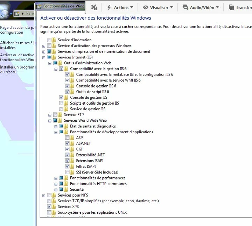Screen dimensions: 252x226
Task: Click the ASP.NET folder icon
Action: tap(72, 143)
